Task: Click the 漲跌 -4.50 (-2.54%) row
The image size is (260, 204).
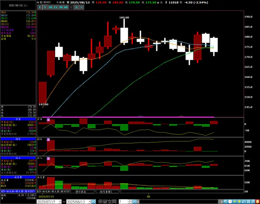Action: [x=18, y=195]
